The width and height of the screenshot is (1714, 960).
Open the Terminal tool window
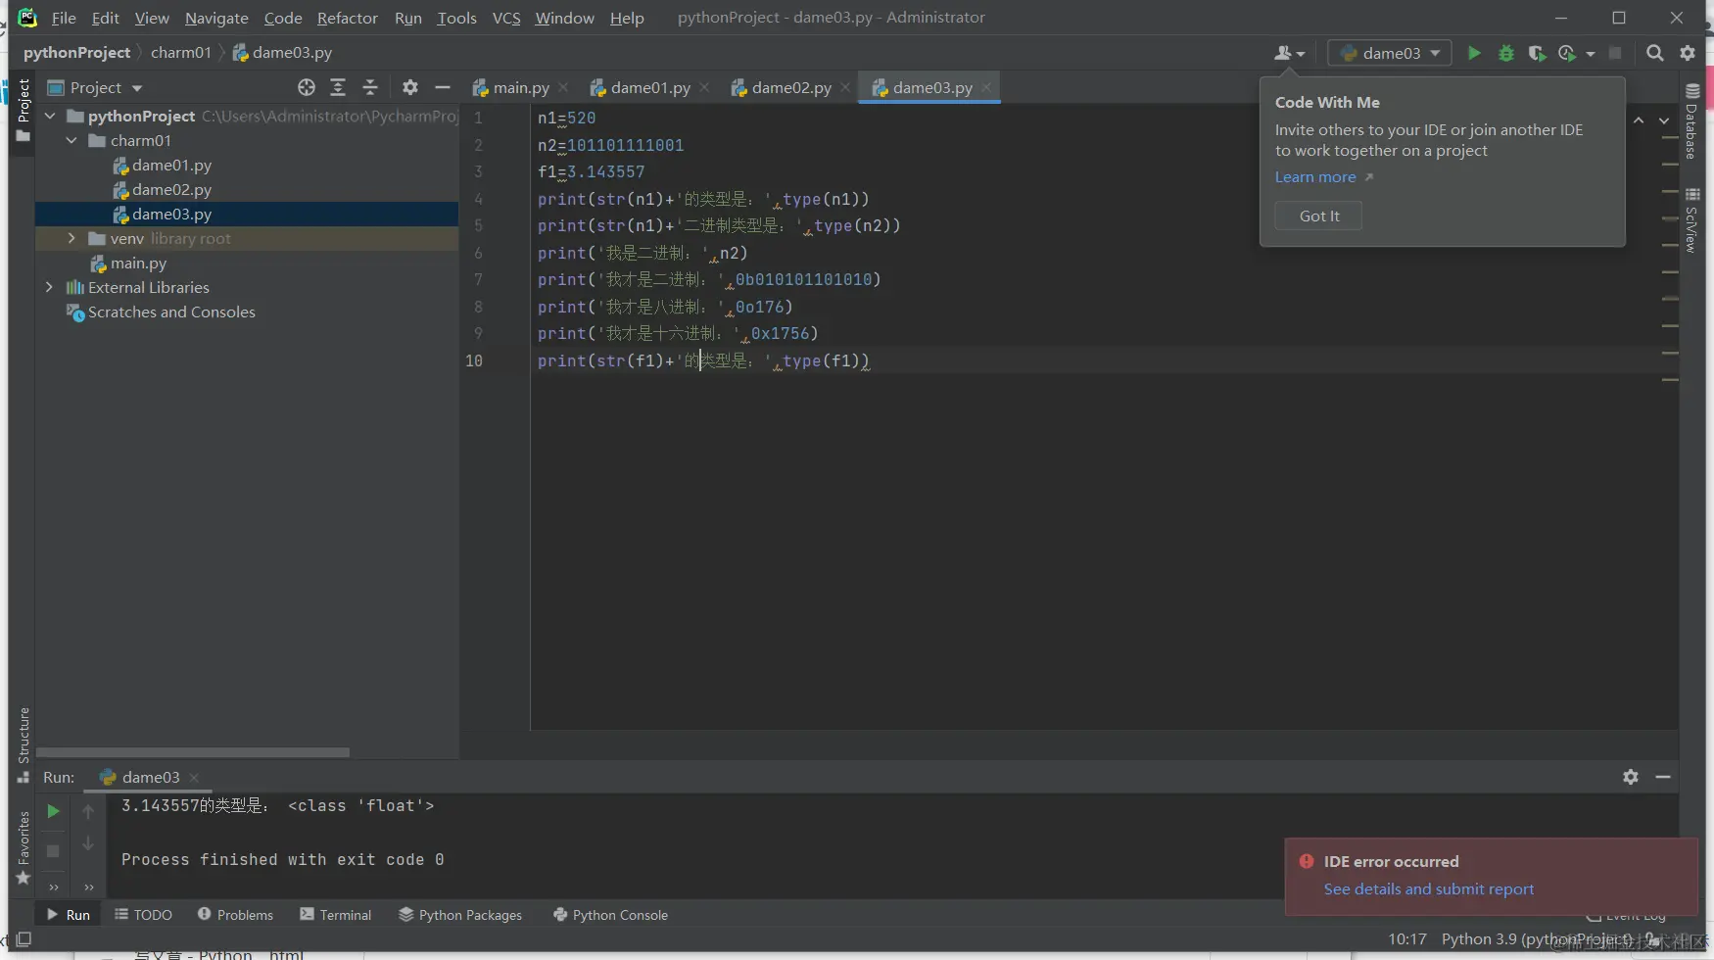coord(336,915)
